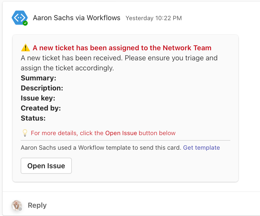Click the horizontal divider line in the card
Image resolution: width=260 pixels, height=216 pixels.
(125, 140)
